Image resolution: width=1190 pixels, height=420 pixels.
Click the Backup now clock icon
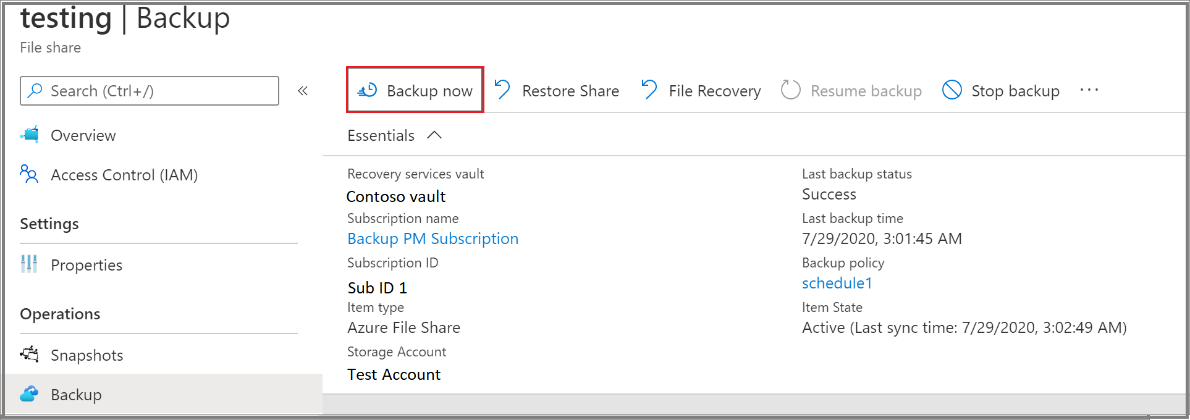[x=367, y=90]
